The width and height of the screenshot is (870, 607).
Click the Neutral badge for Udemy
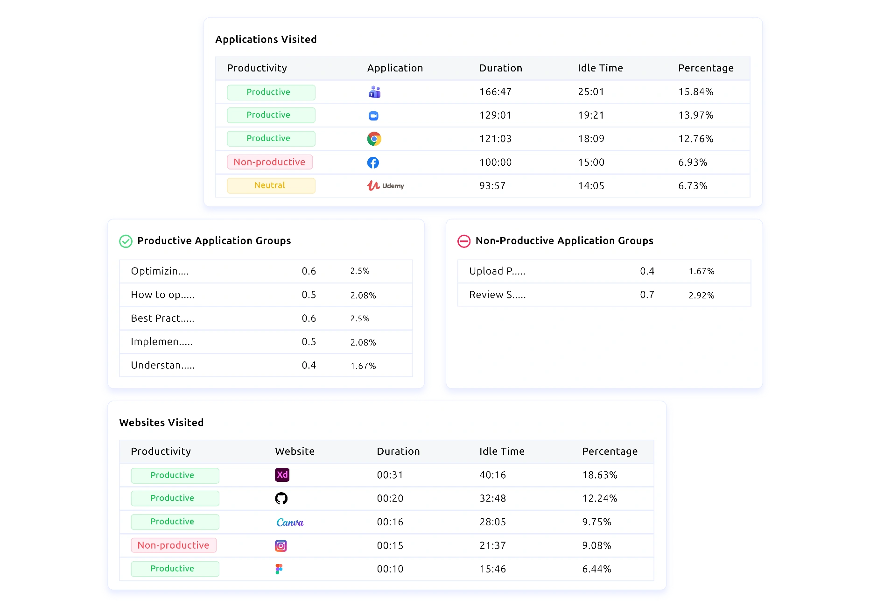coord(271,185)
